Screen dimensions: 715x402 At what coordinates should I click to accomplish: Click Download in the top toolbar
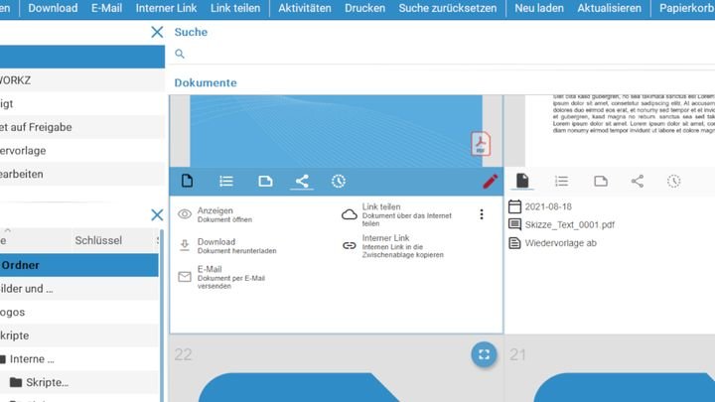click(x=53, y=8)
